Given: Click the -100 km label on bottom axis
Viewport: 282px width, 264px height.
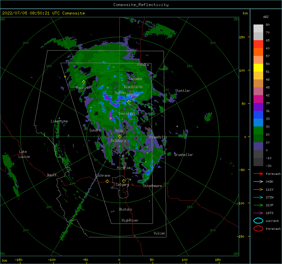Looking at the screenshot, I should [52, 260].
